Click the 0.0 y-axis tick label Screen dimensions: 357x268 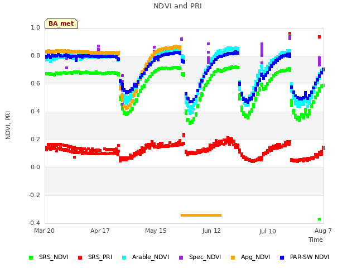(x=36, y=167)
